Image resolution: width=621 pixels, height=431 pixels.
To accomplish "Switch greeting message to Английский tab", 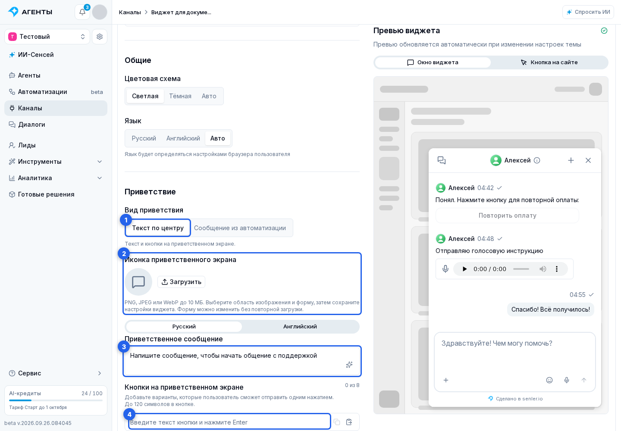I will 300,327.
